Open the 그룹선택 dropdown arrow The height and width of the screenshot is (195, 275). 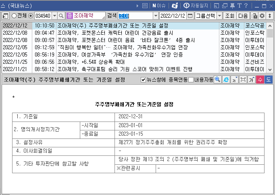(220, 16)
